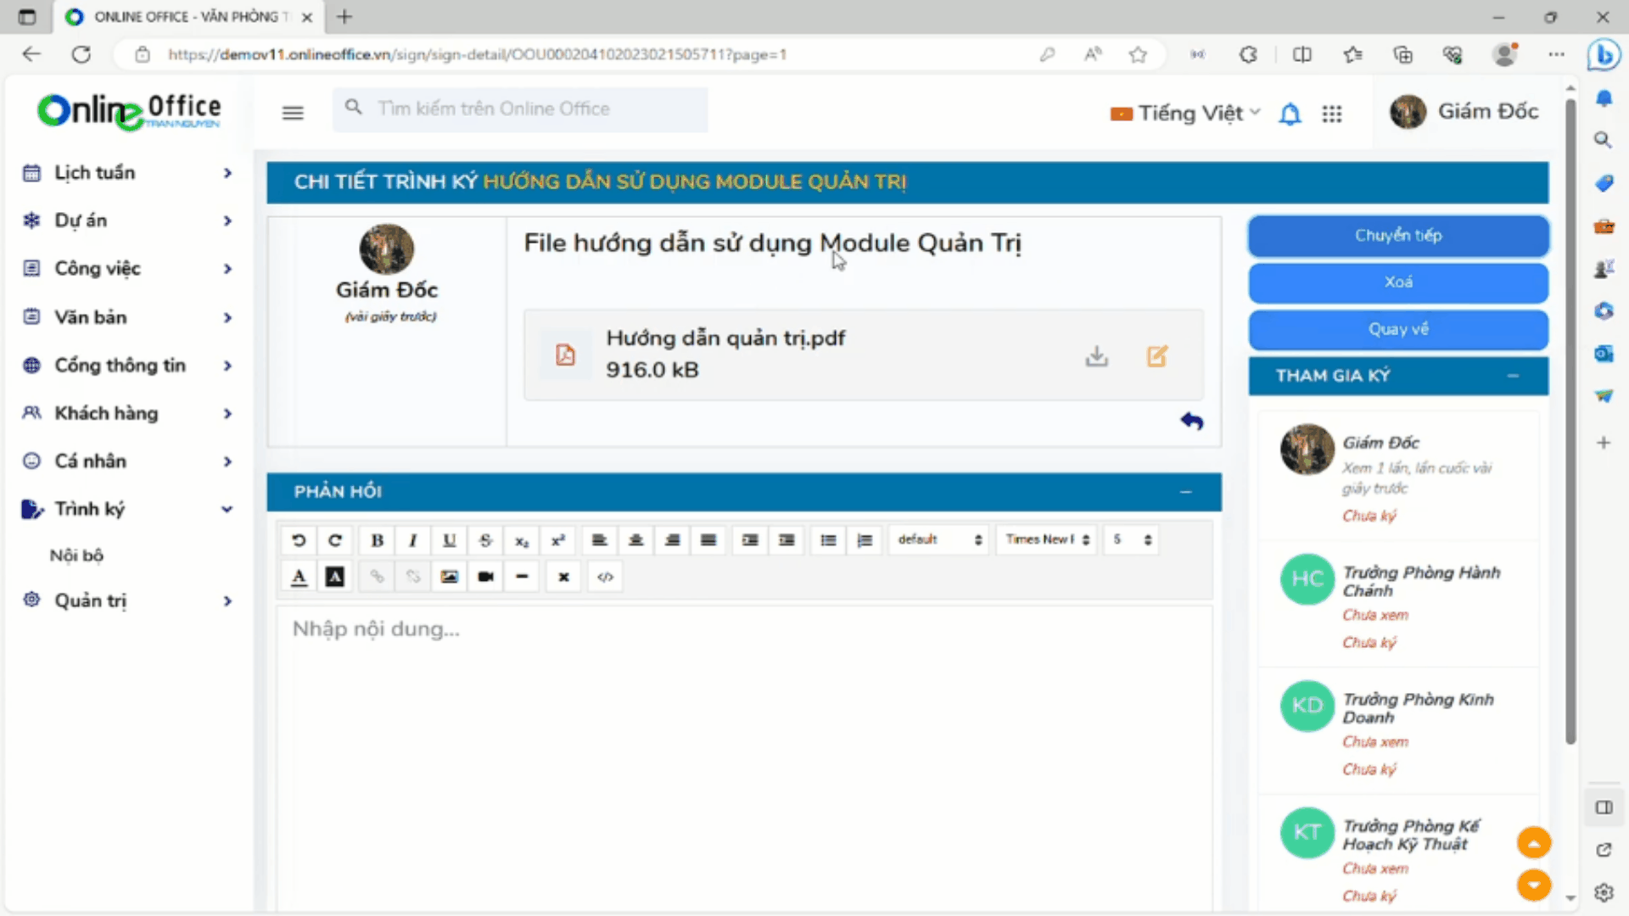Open the notification bell

click(x=1290, y=114)
